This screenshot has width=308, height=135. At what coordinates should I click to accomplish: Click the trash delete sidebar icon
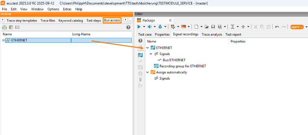click(x=140, y=80)
